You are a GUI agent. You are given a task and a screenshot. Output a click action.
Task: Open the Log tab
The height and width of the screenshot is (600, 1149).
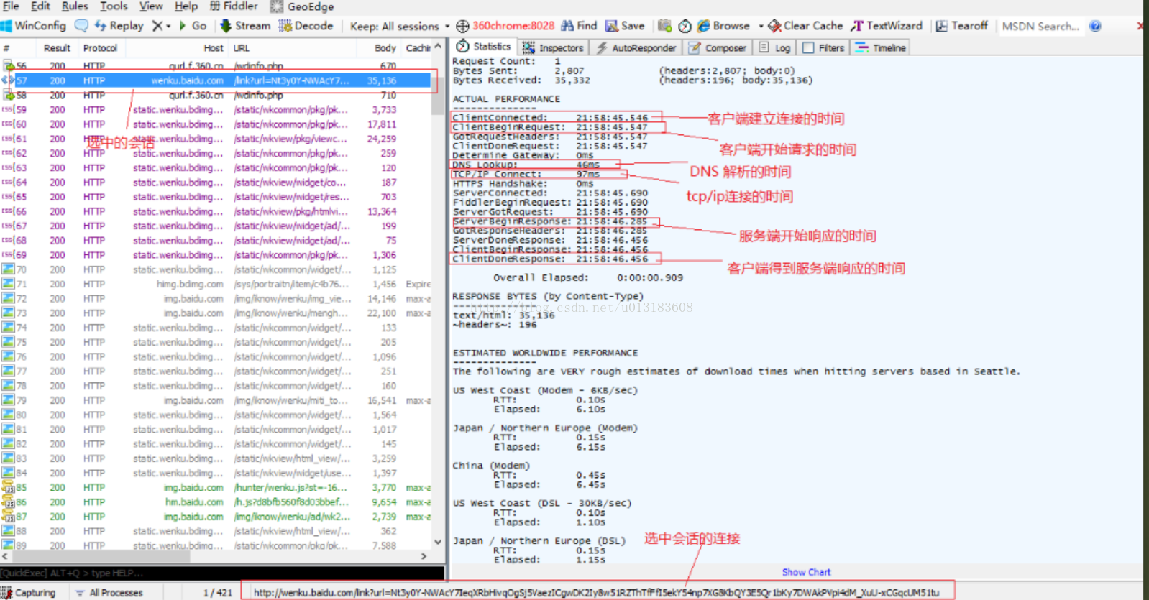pyautogui.click(x=775, y=47)
